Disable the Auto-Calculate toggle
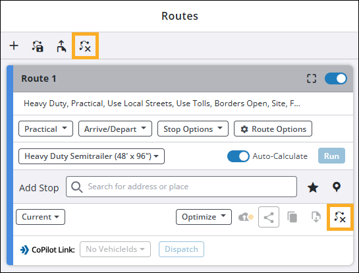The image size is (359, 273). pos(238,156)
